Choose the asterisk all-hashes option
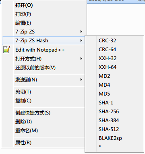 100,146
